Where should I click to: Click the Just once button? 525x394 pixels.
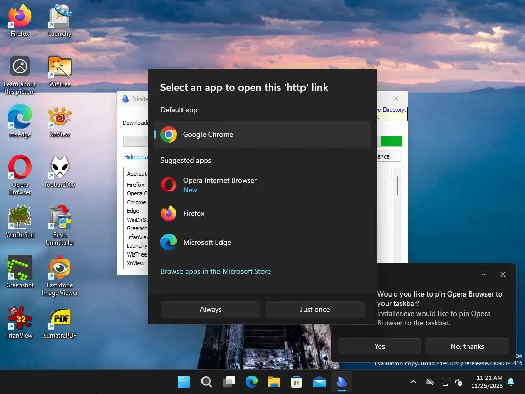315,309
